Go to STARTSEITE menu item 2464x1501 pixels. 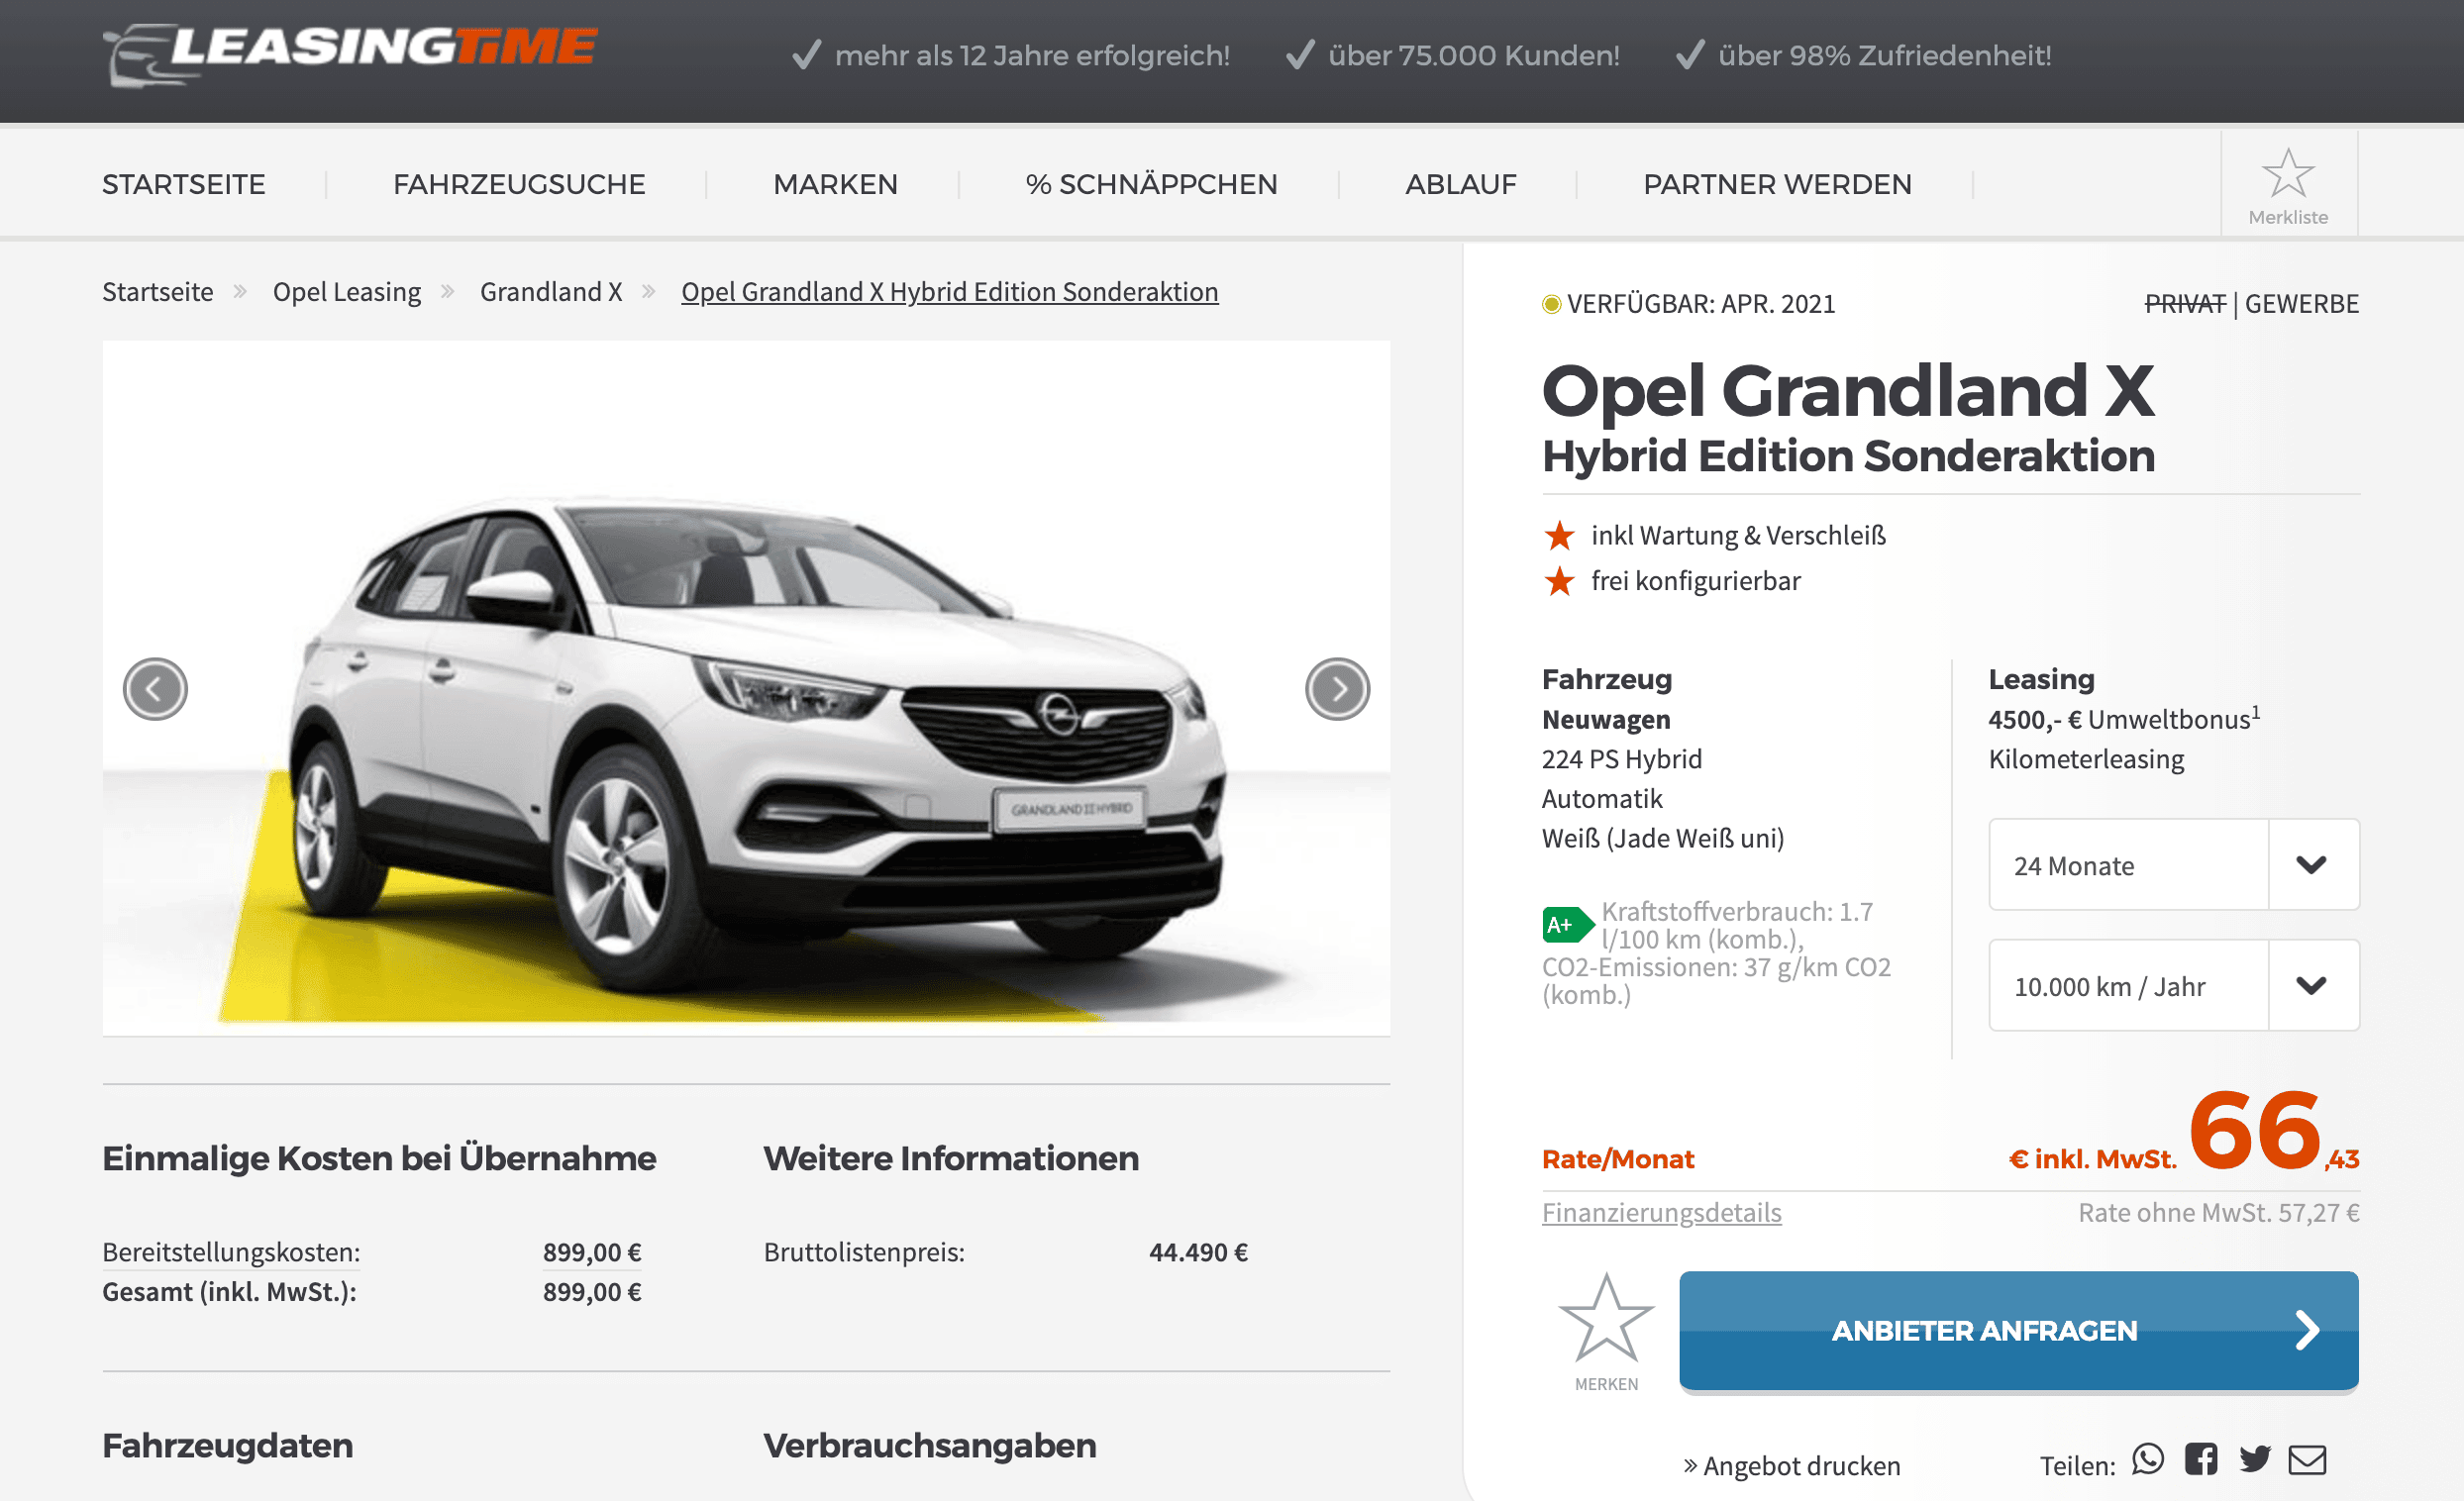pos(184,184)
